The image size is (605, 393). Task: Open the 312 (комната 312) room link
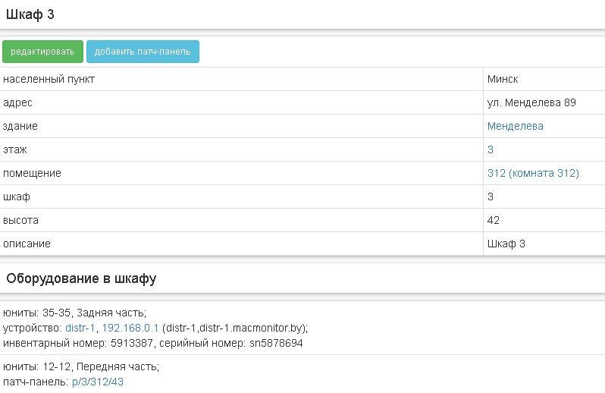coord(533,173)
